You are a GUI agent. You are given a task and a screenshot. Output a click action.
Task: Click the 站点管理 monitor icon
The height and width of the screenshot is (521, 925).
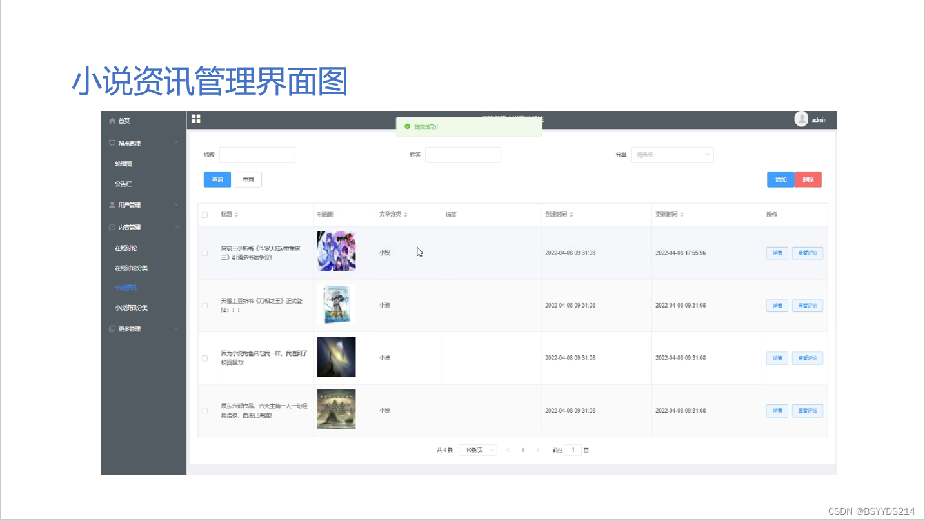click(x=112, y=143)
